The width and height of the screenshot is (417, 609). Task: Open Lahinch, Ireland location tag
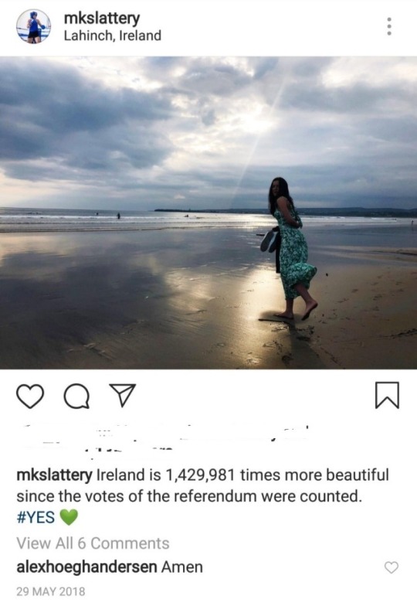[112, 36]
